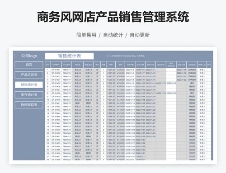Select order number cell DF-51440
Screen dimensions: 226x173
56,100
